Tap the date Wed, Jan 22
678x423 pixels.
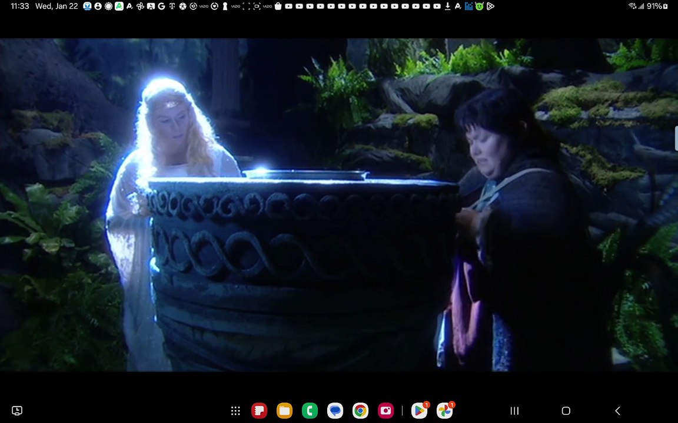(x=56, y=6)
